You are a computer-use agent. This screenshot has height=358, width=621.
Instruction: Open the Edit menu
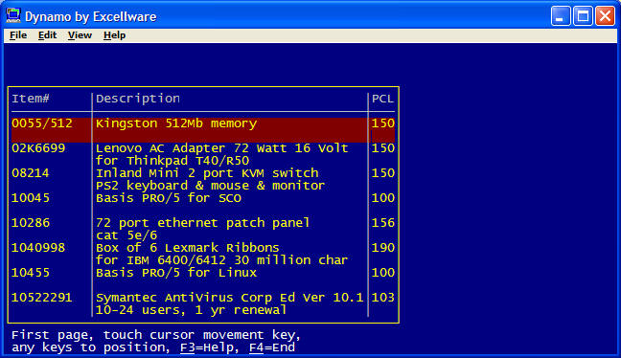(x=48, y=35)
